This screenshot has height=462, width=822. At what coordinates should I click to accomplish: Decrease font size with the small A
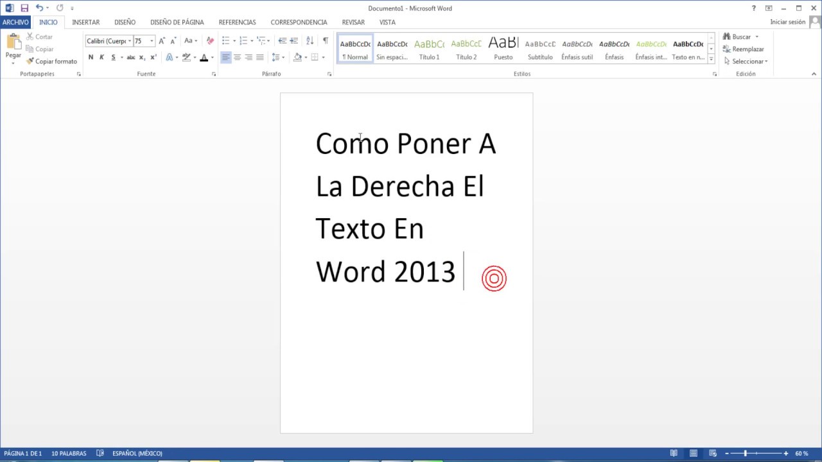(173, 41)
